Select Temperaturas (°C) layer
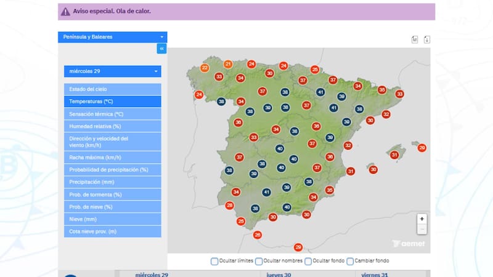The image size is (493, 277). tap(113, 102)
